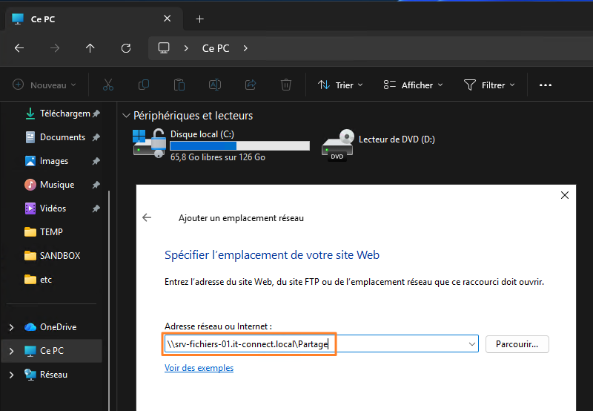Collapse the Périphériques et lecteurs group

tap(127, 116)
